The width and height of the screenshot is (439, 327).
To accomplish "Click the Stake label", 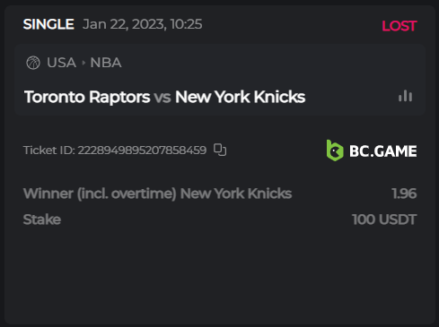I will click(x=42, y=219).
